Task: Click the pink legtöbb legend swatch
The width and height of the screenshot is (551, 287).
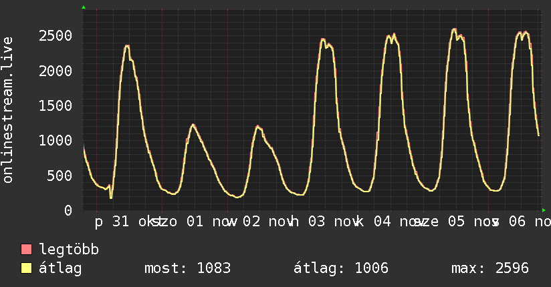Action: [x=26, y=250]
